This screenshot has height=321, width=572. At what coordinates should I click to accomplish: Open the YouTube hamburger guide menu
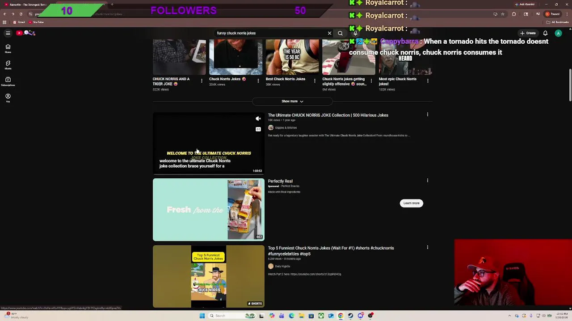(8, 33)
